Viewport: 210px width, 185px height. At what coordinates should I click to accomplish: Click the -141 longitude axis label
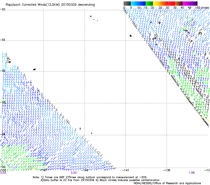pyautogui.click(x=126, y=170)
